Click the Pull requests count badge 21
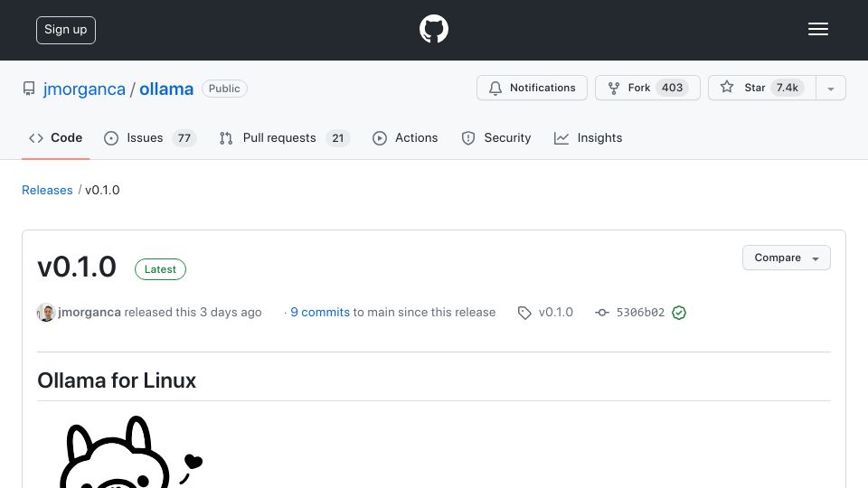868x488 pixels. point(337,138)
